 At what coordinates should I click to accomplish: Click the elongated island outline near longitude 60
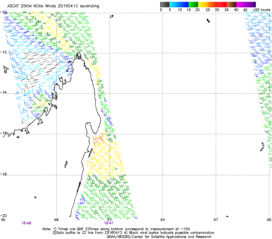pos(262,147)
